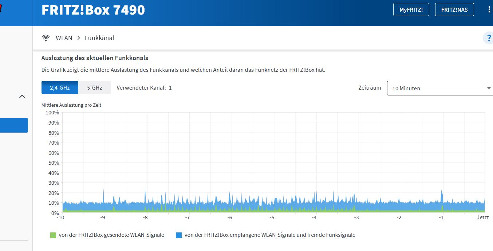Click the WLAN wifi icon in breadcrumb
The width and height of the screenshot is (493, 251).
click(46, 38)
